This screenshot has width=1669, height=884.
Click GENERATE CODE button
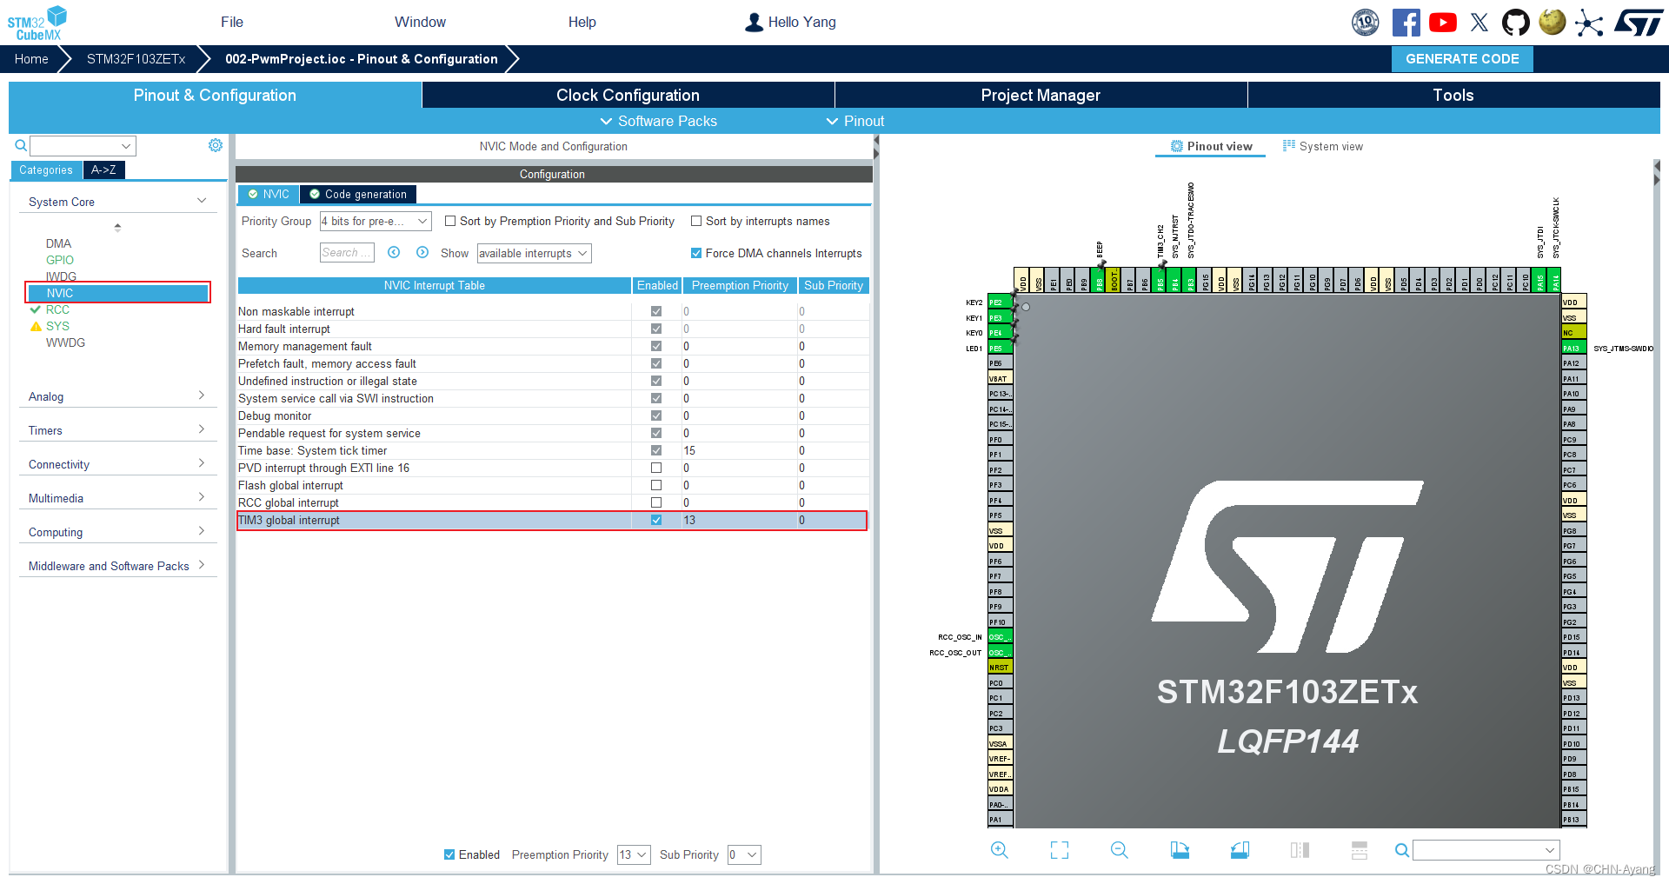coord(1462,59)
